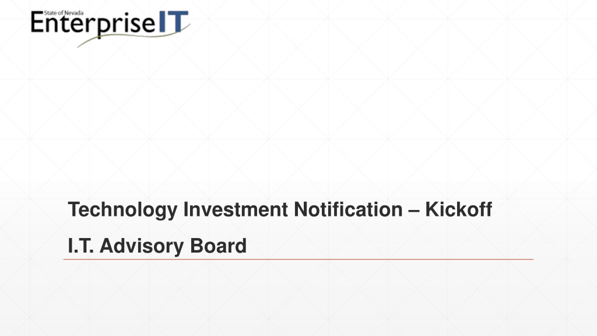
Task: Click the Enterprise IT logo
Action: 110,29
